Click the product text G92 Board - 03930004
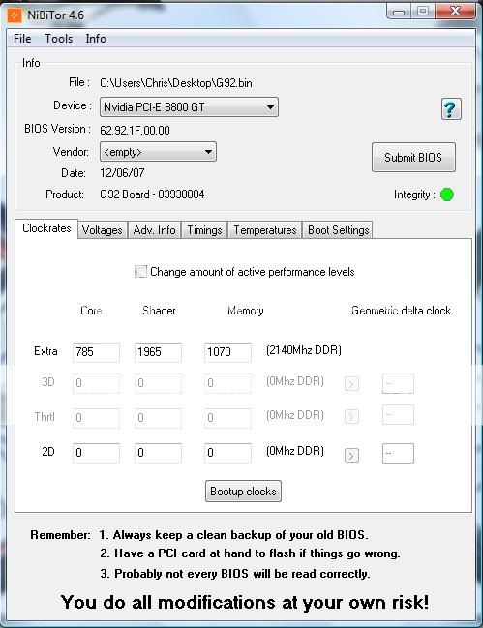Image resolution: width=483 pixels, height=628 pixels. click(152, 194)
